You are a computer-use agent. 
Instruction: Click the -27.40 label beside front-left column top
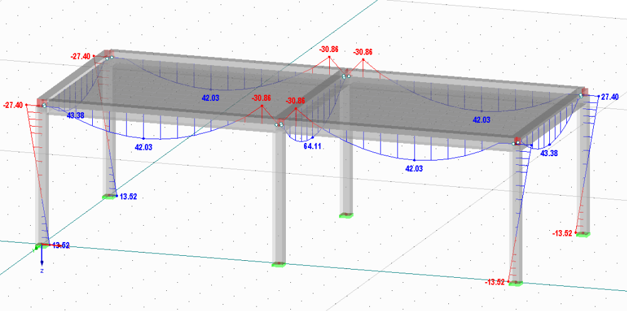(x=13, y=105)
